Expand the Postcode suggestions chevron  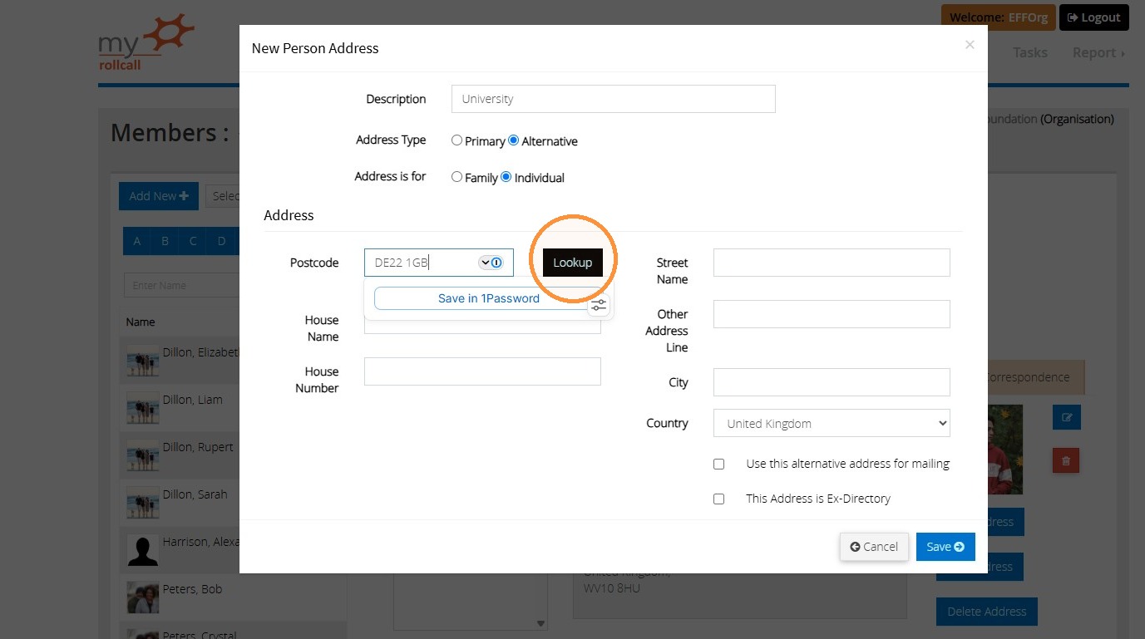pos(485,263)
